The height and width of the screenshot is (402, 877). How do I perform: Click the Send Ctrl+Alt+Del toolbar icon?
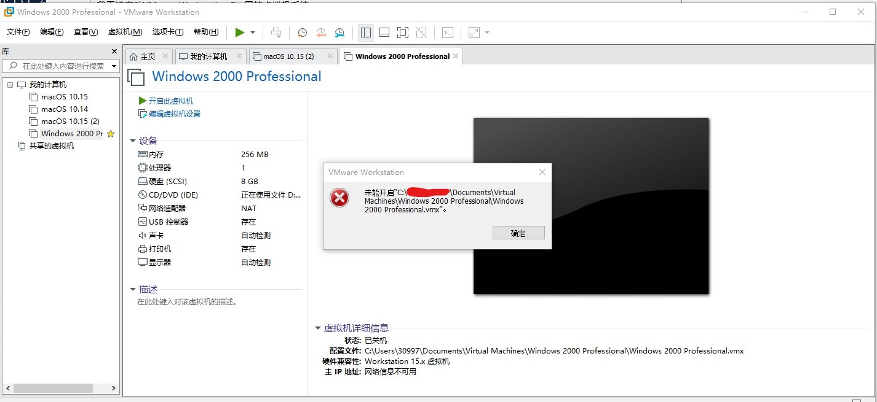point(277,33)
